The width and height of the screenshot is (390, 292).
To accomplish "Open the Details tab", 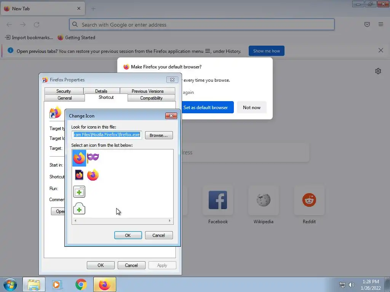I will pos(101,91).
